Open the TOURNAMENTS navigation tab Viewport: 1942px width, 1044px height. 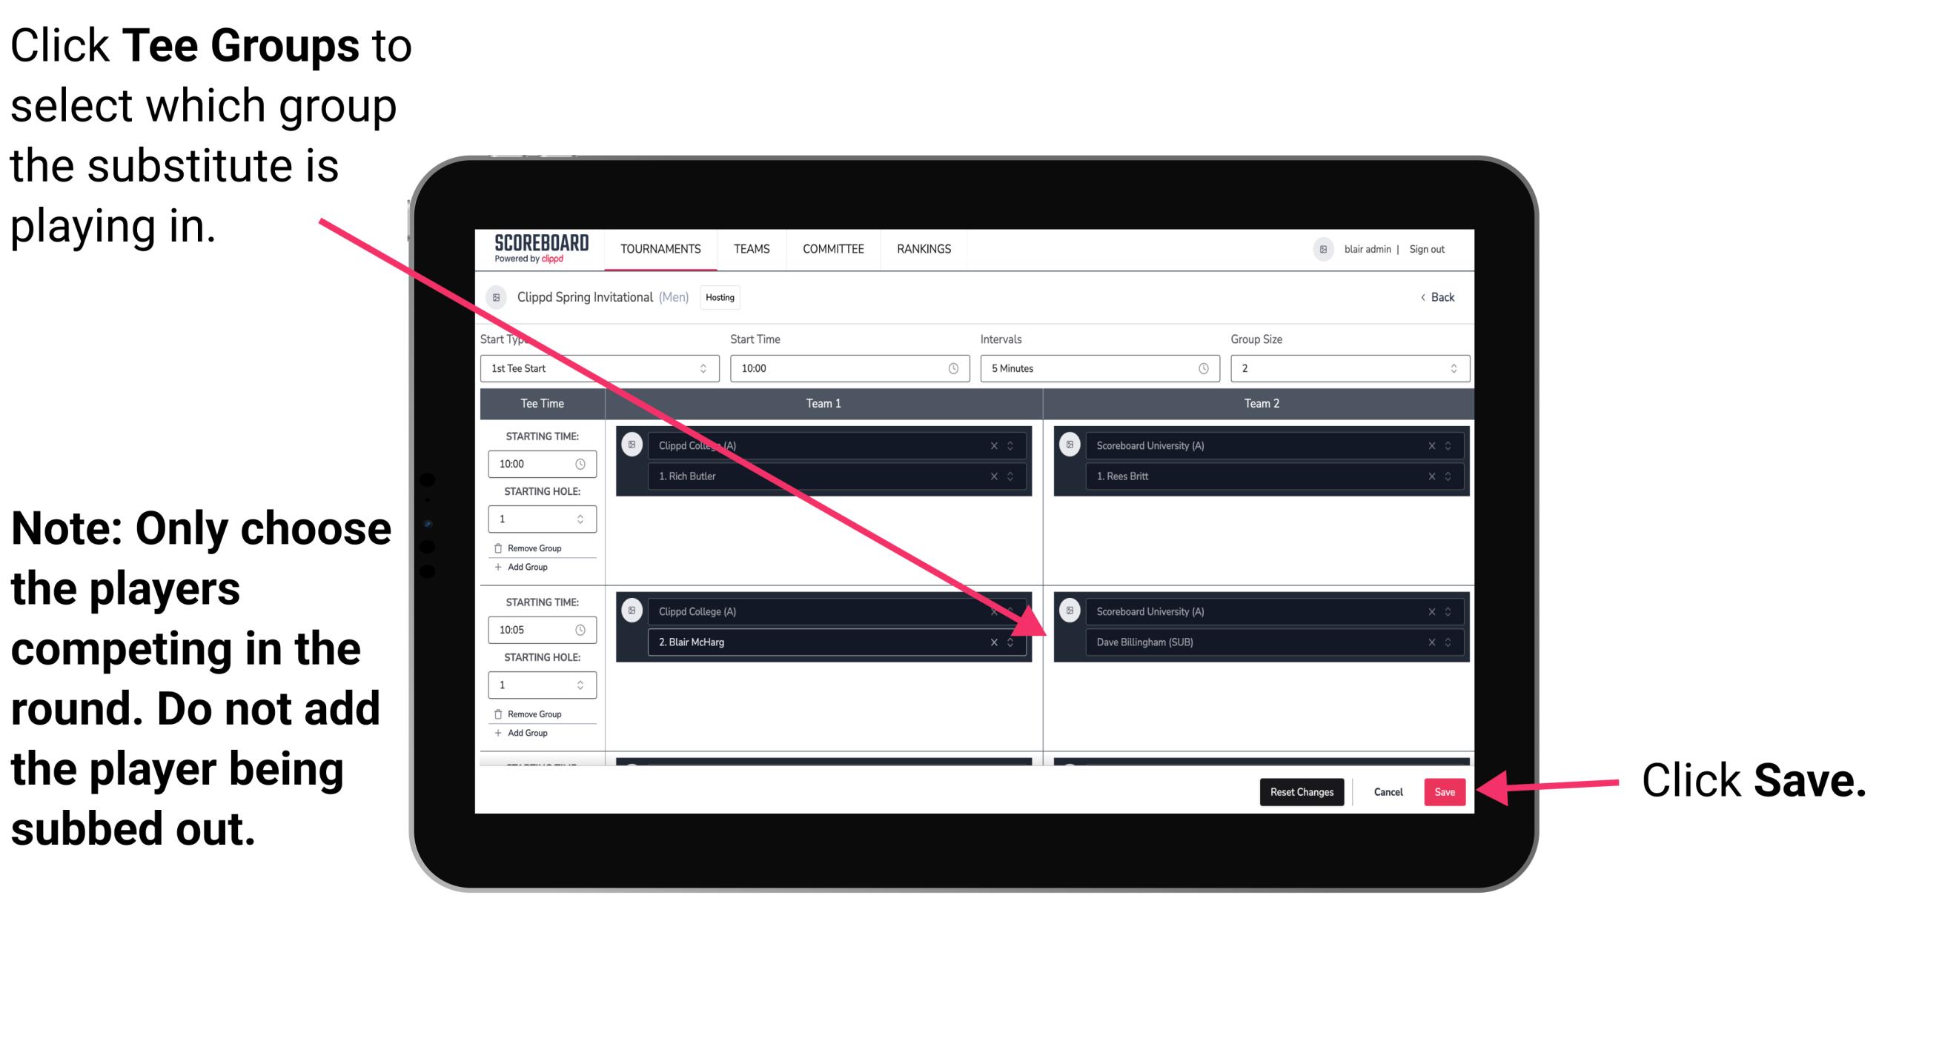[656, 248]
